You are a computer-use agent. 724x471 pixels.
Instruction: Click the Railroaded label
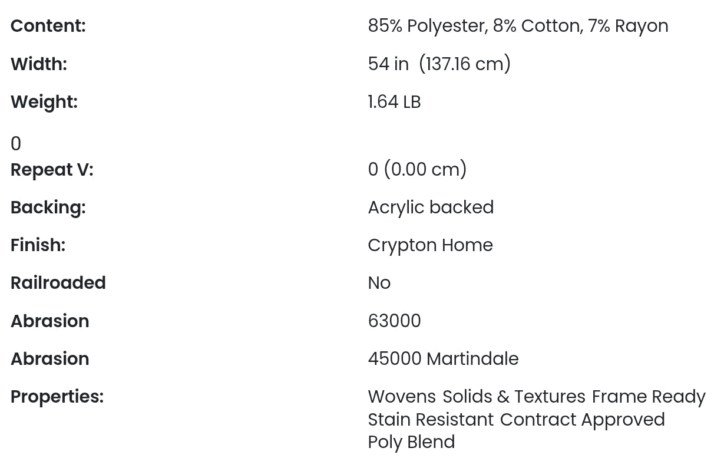coord(58,283)
